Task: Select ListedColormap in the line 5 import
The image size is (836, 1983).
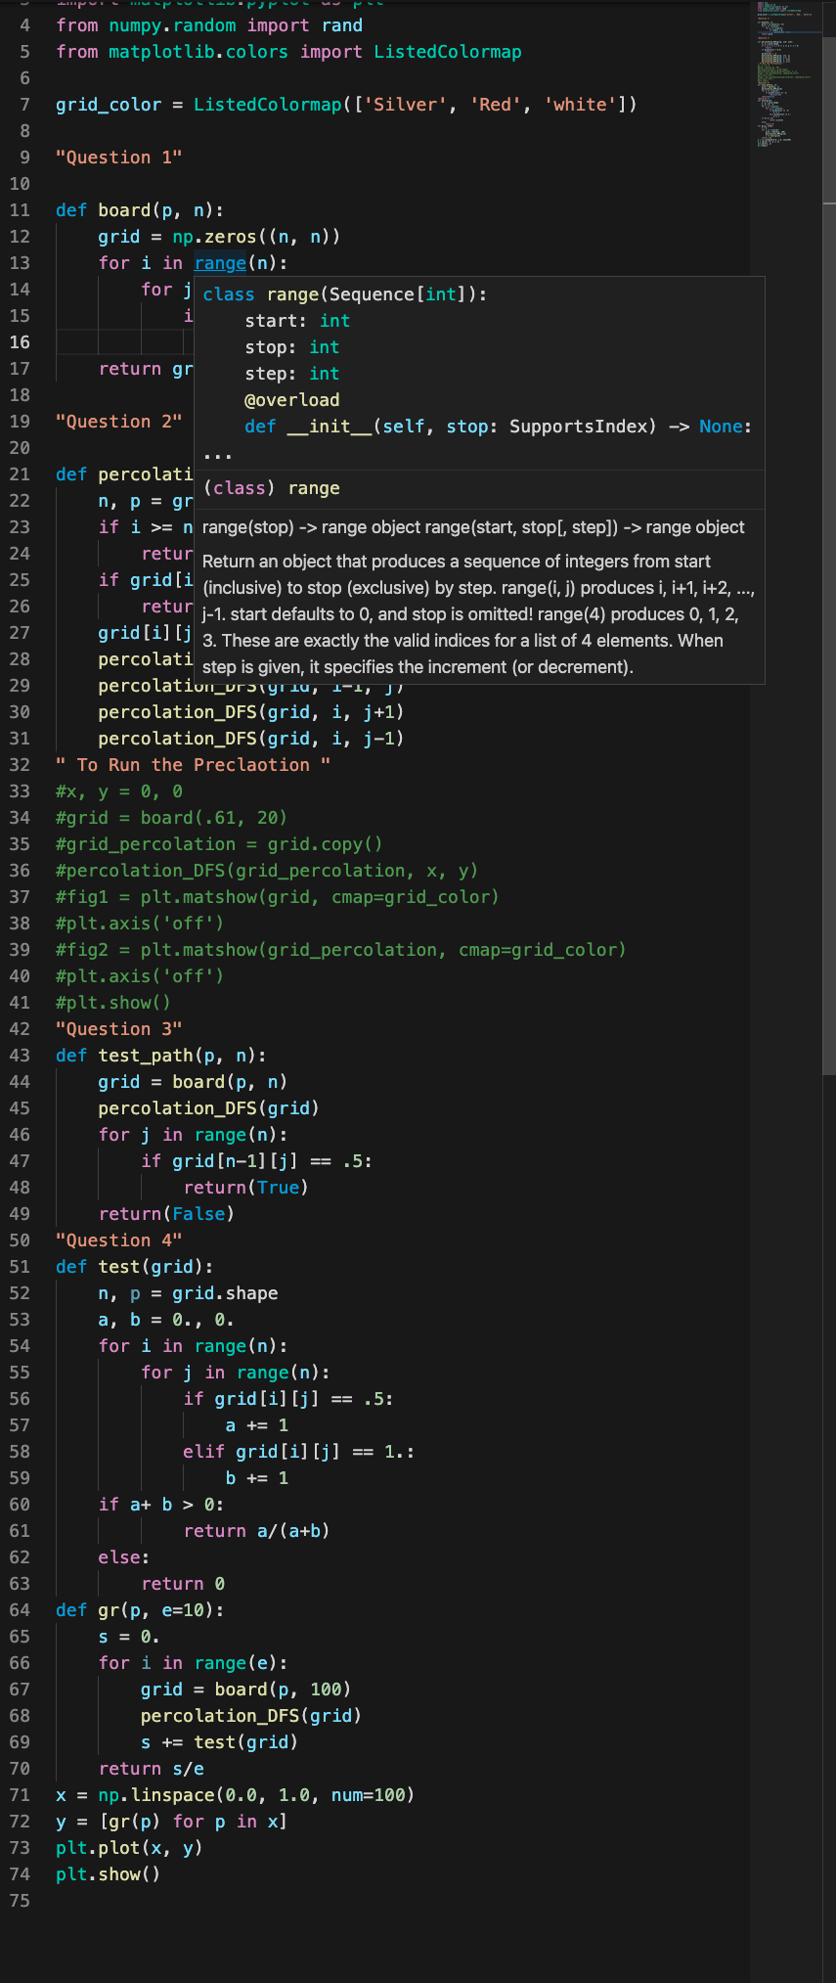Action: pos(448,52)
